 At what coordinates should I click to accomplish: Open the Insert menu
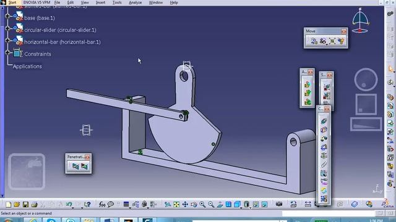100,2
